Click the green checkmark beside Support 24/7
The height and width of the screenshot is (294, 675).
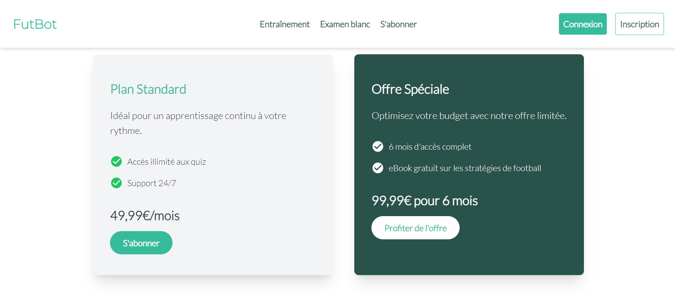[x=116, y=183]
